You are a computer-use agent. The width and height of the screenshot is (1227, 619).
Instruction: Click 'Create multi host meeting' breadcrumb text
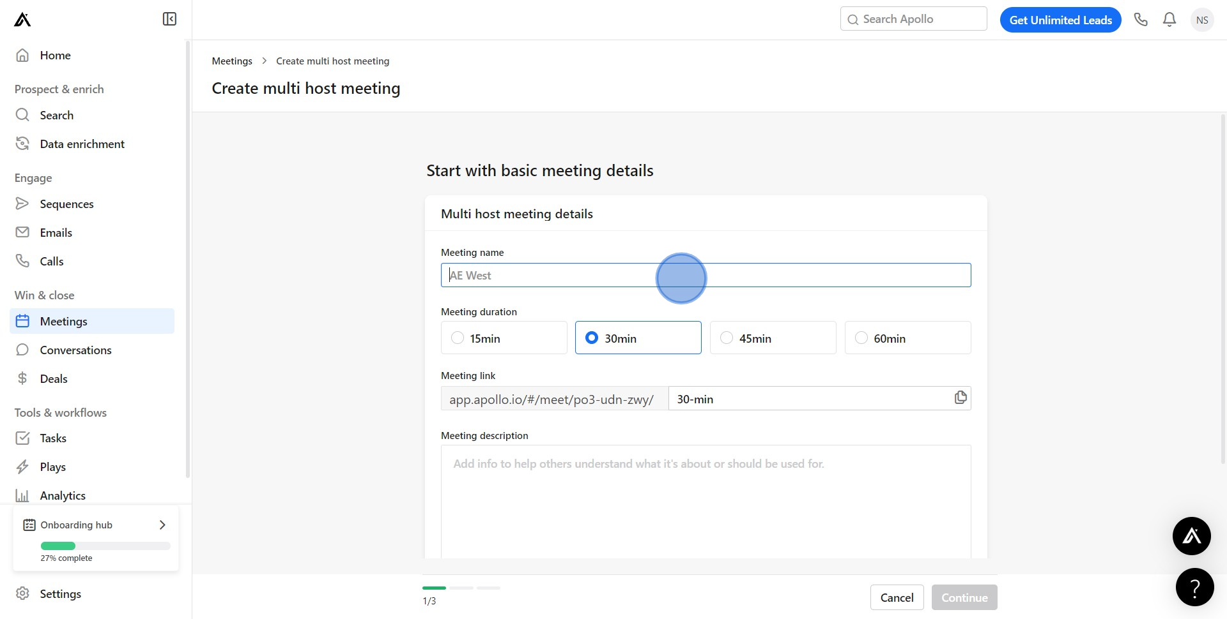point(332,61)
